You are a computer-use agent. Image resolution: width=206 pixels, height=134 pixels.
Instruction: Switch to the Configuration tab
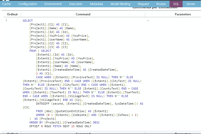click(28, 4)
